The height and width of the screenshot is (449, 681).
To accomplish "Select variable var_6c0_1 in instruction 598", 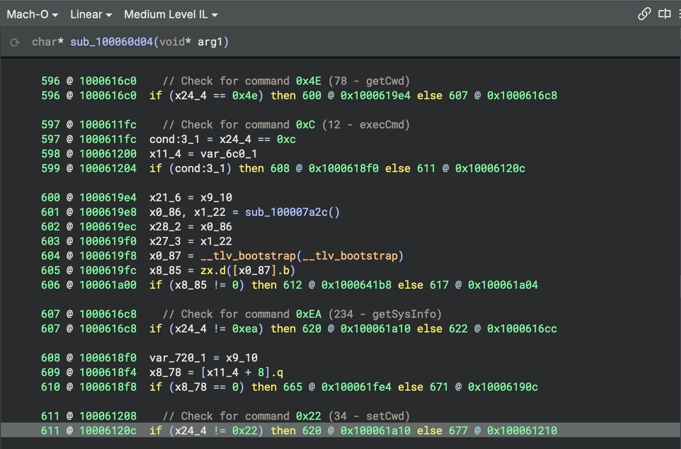I will tap(229, 154).
